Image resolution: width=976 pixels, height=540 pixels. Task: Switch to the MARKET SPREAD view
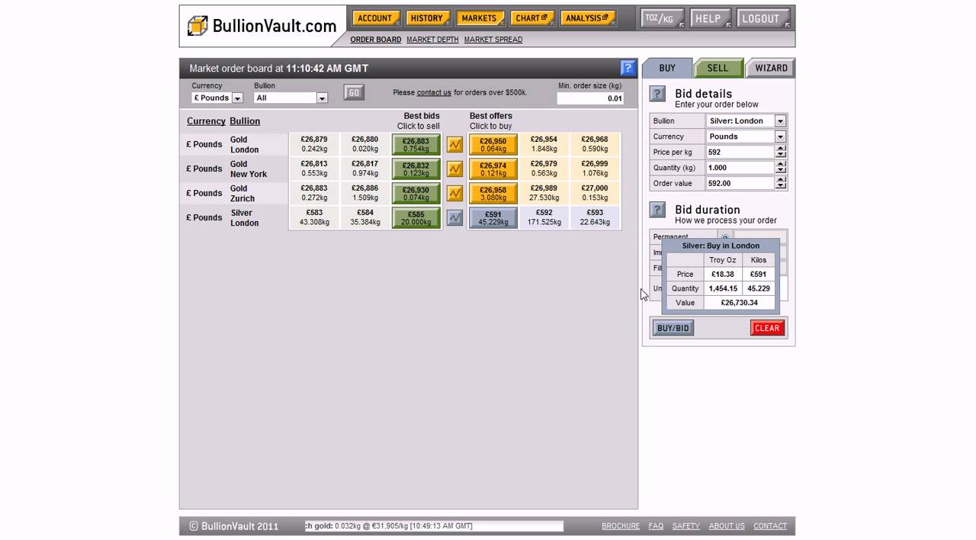pyautogui.click(x=493, y=40)
